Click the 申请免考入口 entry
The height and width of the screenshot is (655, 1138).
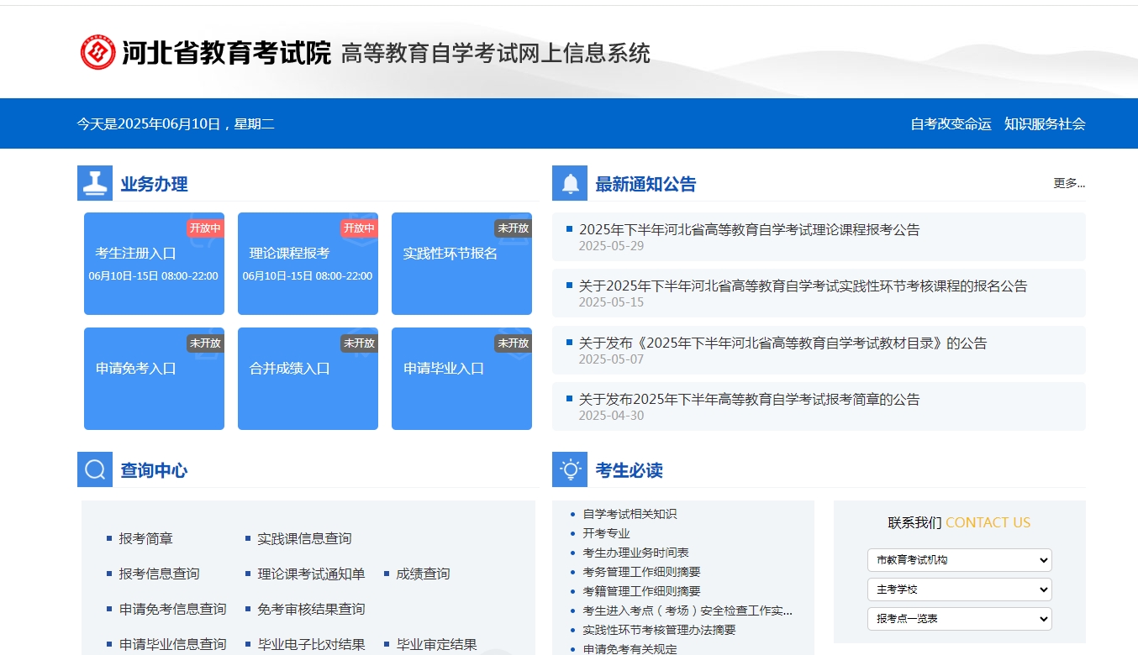154,378
